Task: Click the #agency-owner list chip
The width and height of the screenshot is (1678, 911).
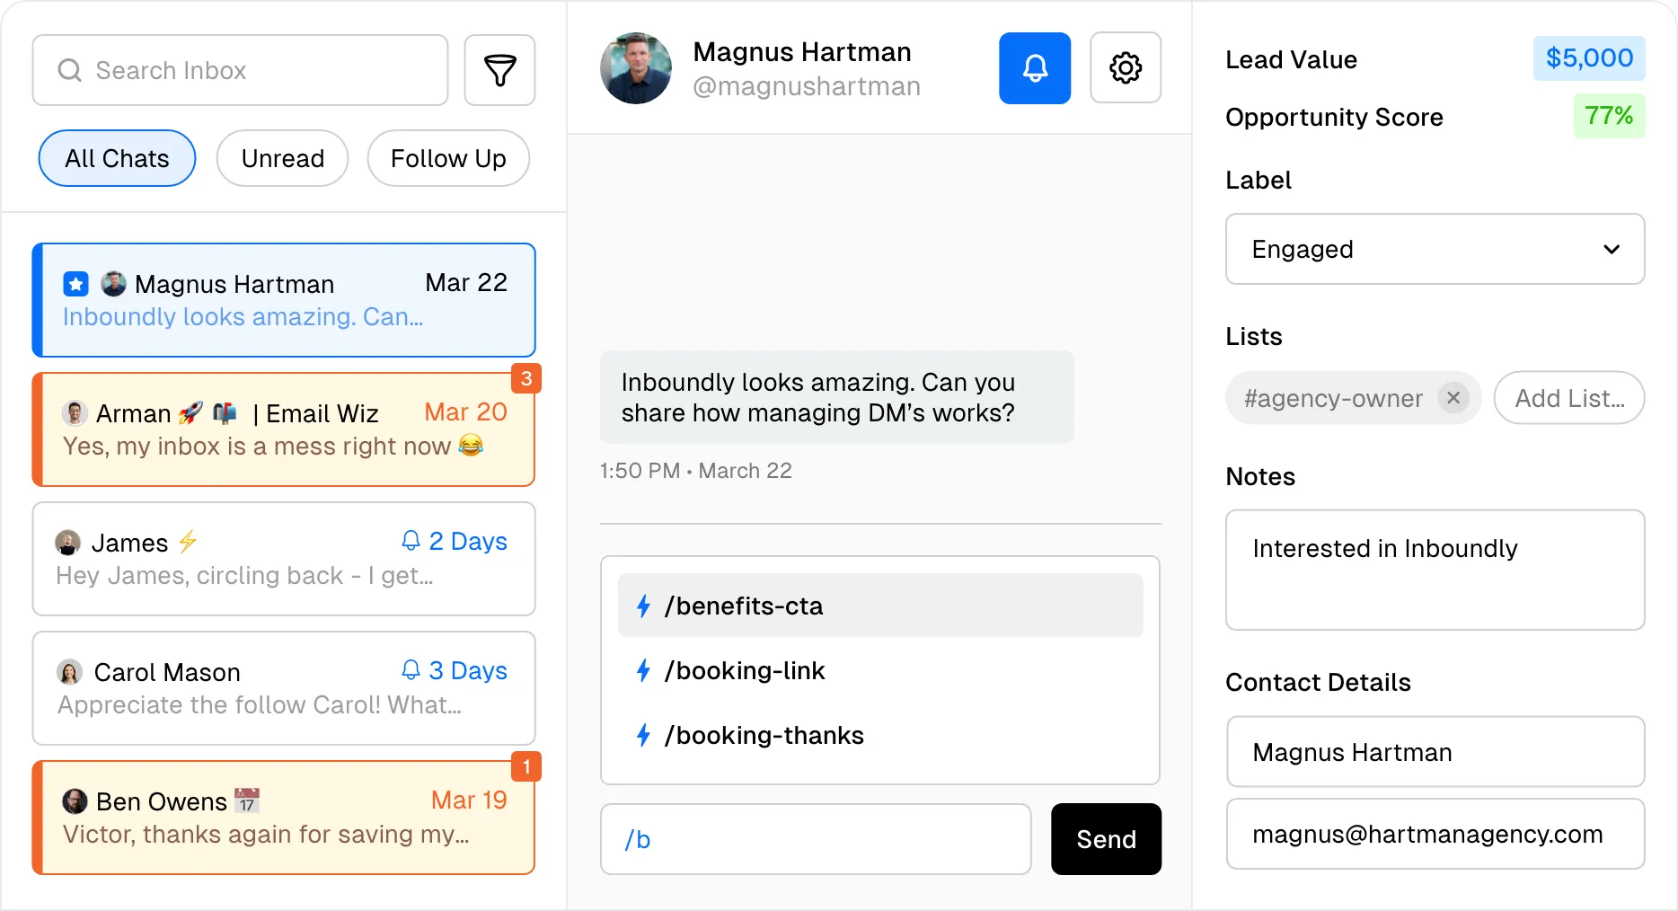Action: coord(1353,397)
